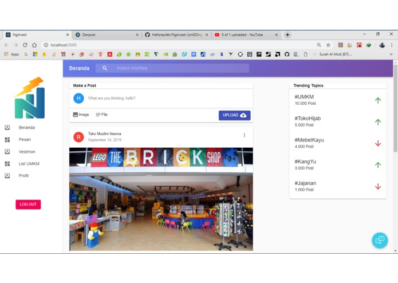Click the search magnifier icon

click(x=105, y=68)
